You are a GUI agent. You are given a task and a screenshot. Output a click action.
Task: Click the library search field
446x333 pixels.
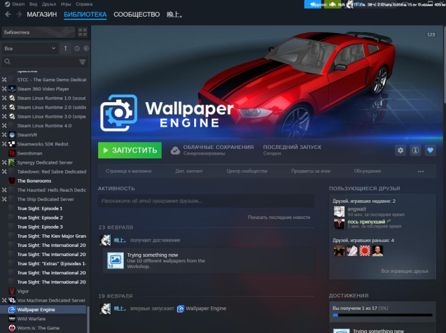(x=41, y=62)
